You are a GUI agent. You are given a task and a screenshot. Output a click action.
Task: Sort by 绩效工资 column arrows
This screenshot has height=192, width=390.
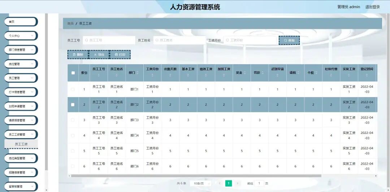(x=206, y=75)
